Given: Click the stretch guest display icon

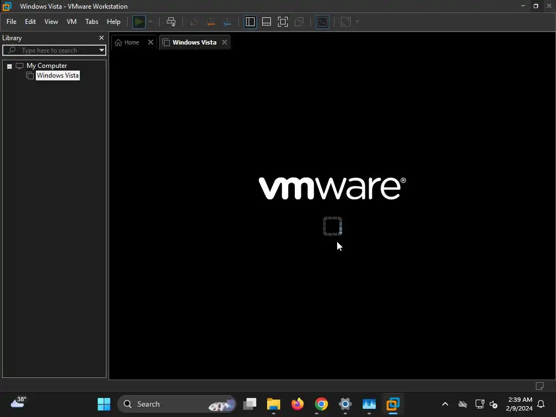Looking at the screenshot, I should (x=346, y=22).
